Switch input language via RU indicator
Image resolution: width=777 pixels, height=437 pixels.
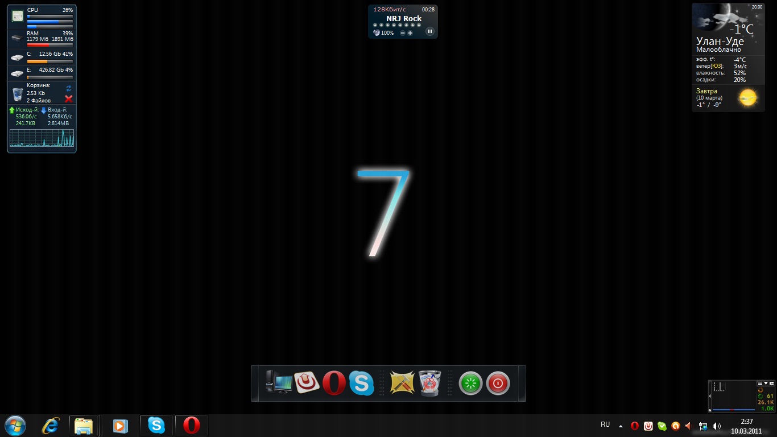point(605,424)
